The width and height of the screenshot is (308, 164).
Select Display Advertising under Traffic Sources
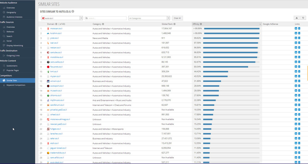(15, 46)
